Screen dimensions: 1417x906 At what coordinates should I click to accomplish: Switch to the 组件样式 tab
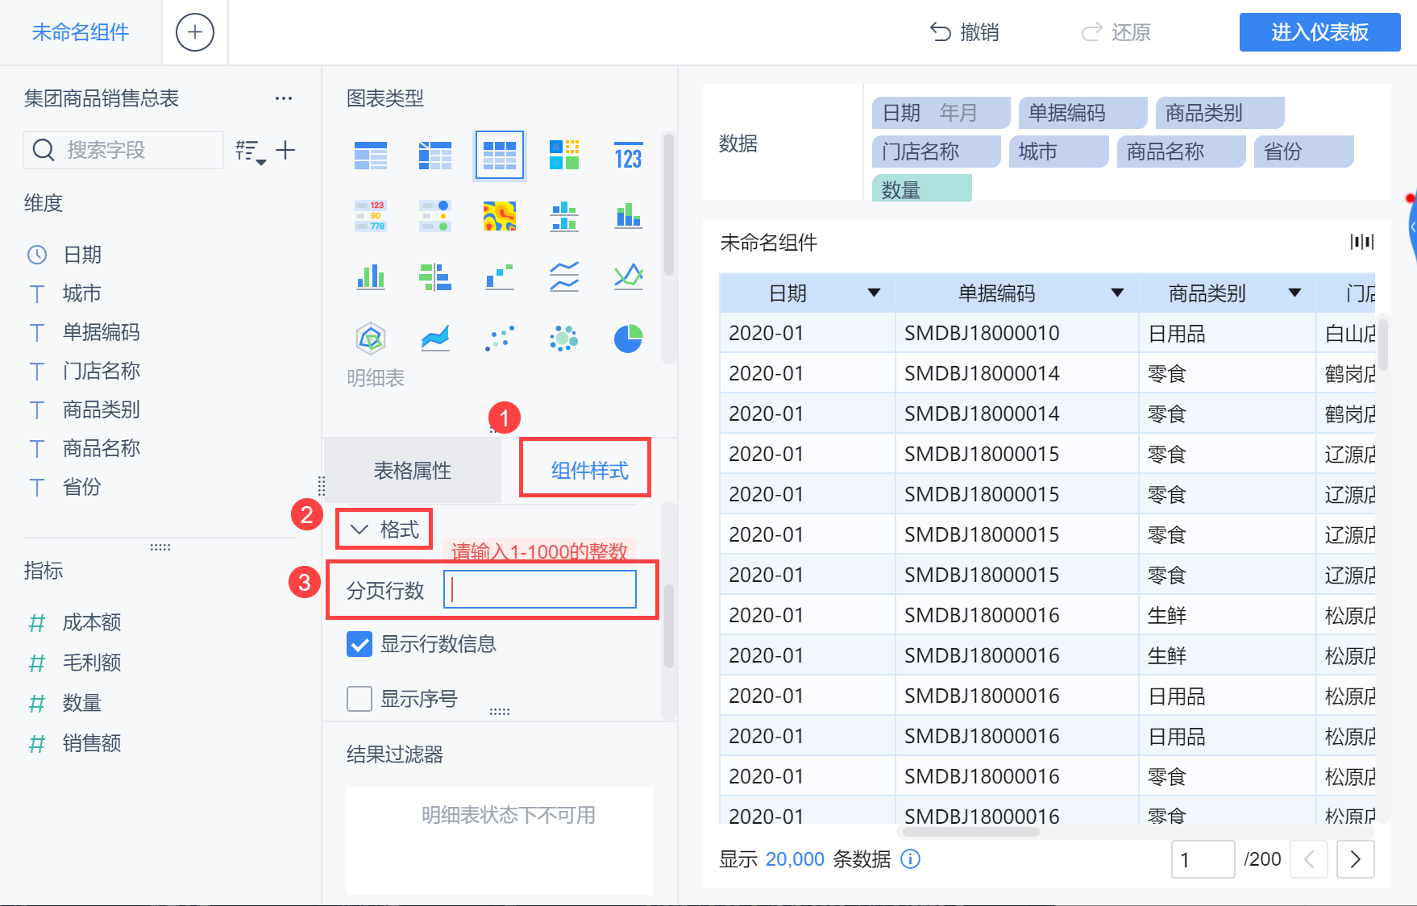[589, 471]
